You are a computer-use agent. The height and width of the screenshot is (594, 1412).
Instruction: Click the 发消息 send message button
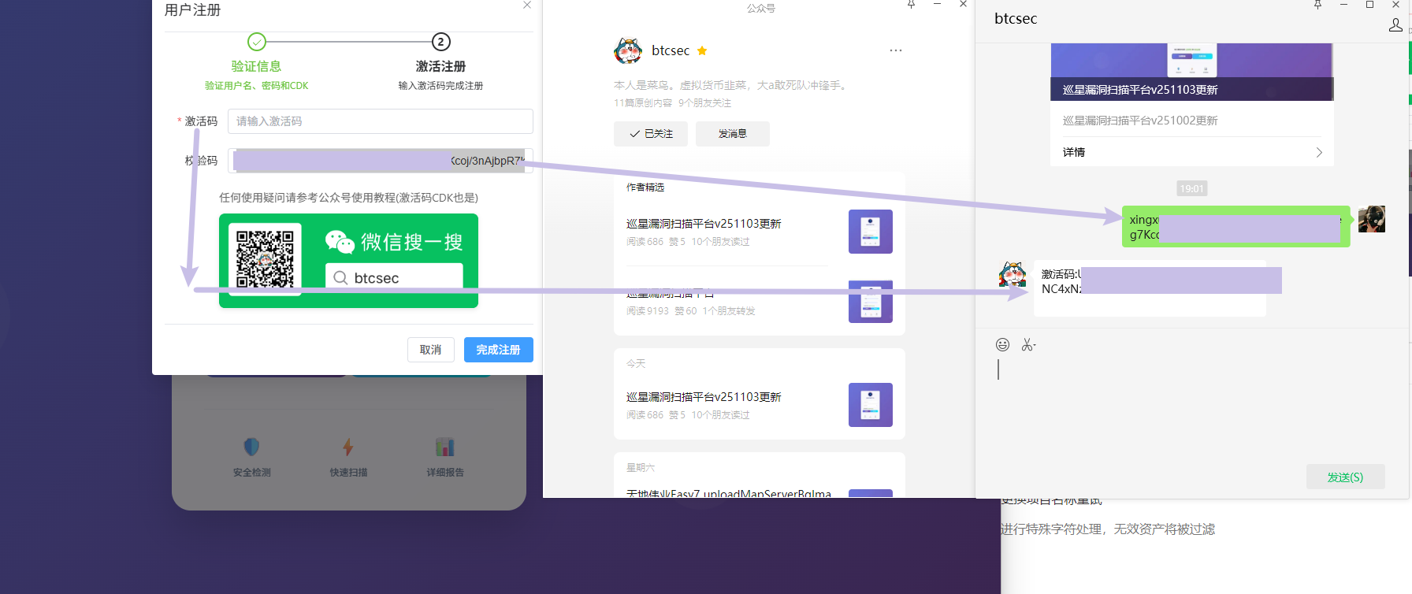coord(733,134)
